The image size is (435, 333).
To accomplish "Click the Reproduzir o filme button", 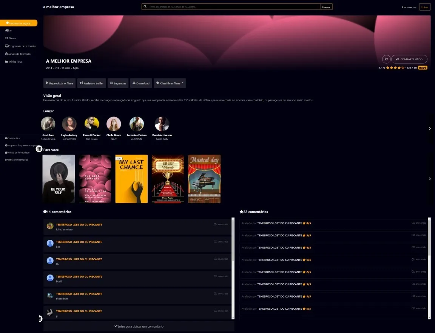I will click(x=59, y=83).
